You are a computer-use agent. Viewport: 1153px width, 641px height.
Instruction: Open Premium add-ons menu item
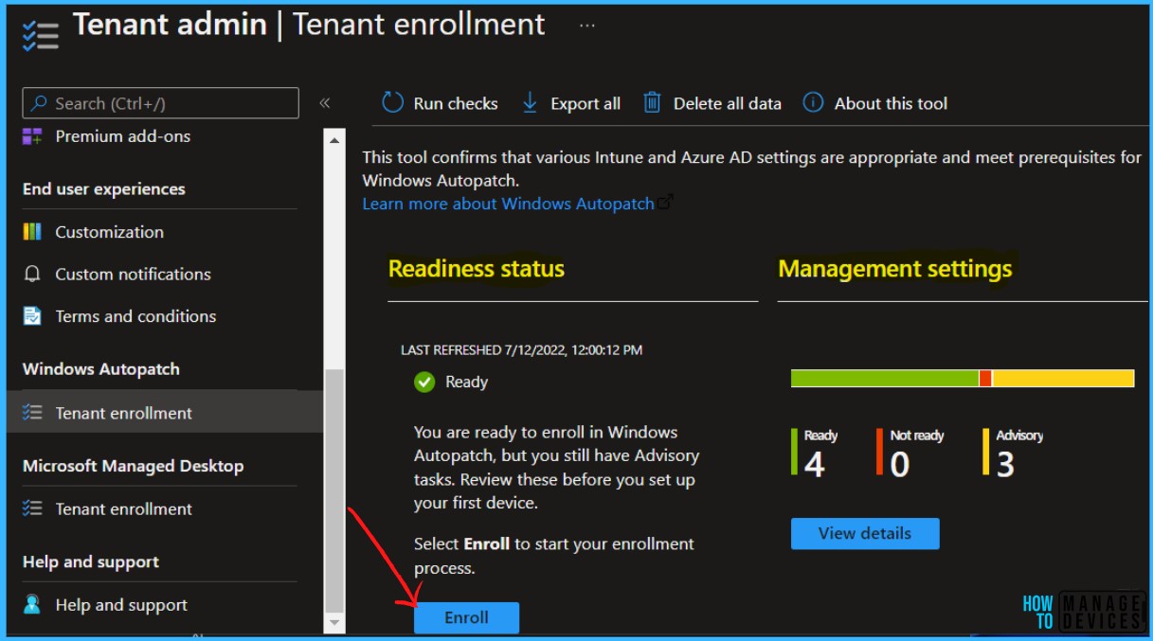(122, 136)
